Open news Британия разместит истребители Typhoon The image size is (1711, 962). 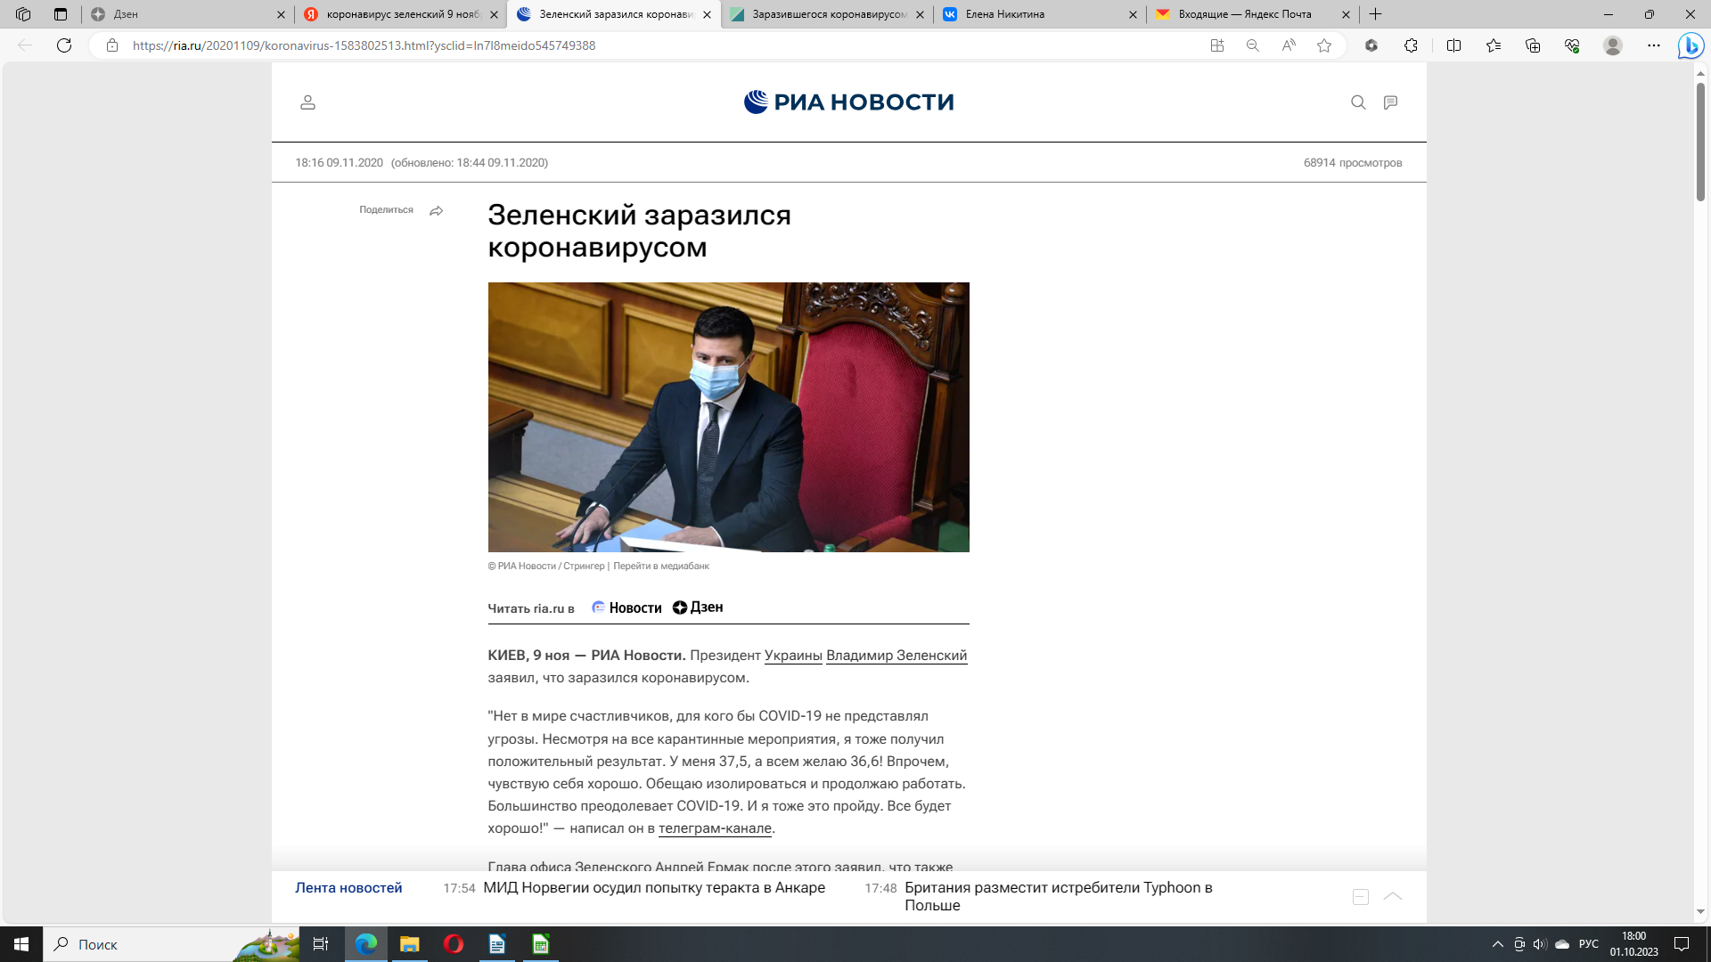(x=1059, y=896)
